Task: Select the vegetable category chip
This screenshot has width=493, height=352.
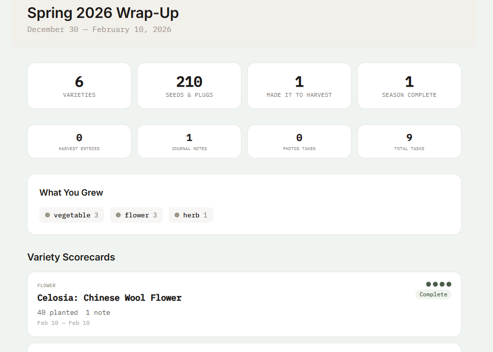Action: [x=72, y=215]
